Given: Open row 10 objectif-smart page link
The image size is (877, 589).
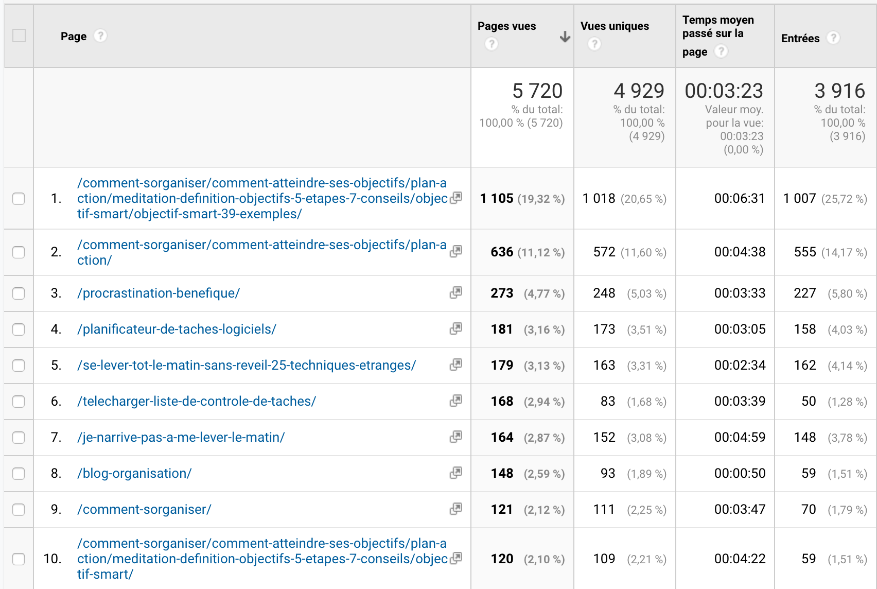Looking at the screenshot, I should [262, 559].
